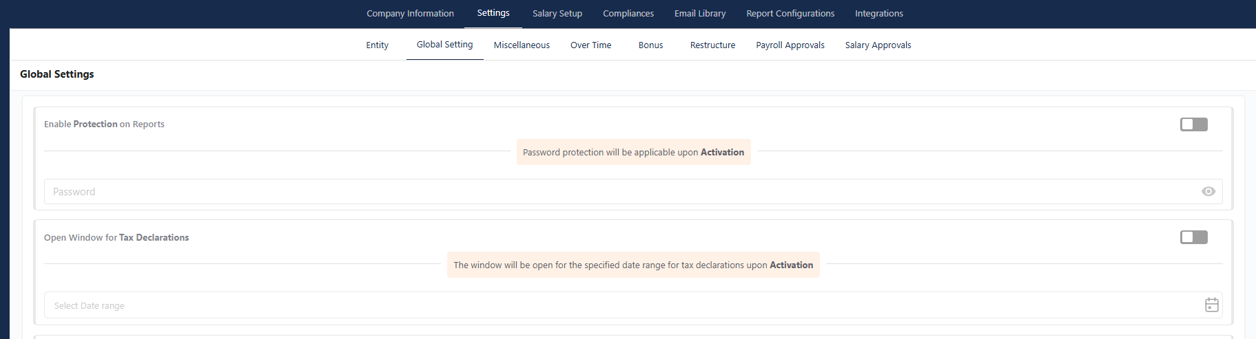The width and height of the screenshot is (1256, 339).
Task: Show password using the eye icon
Action: tap(1208, 192)
